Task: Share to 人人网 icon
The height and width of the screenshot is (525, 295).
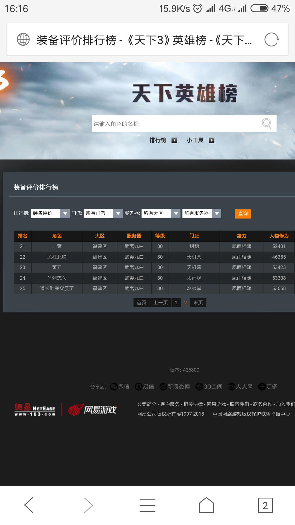Action: tap(232, 386)
